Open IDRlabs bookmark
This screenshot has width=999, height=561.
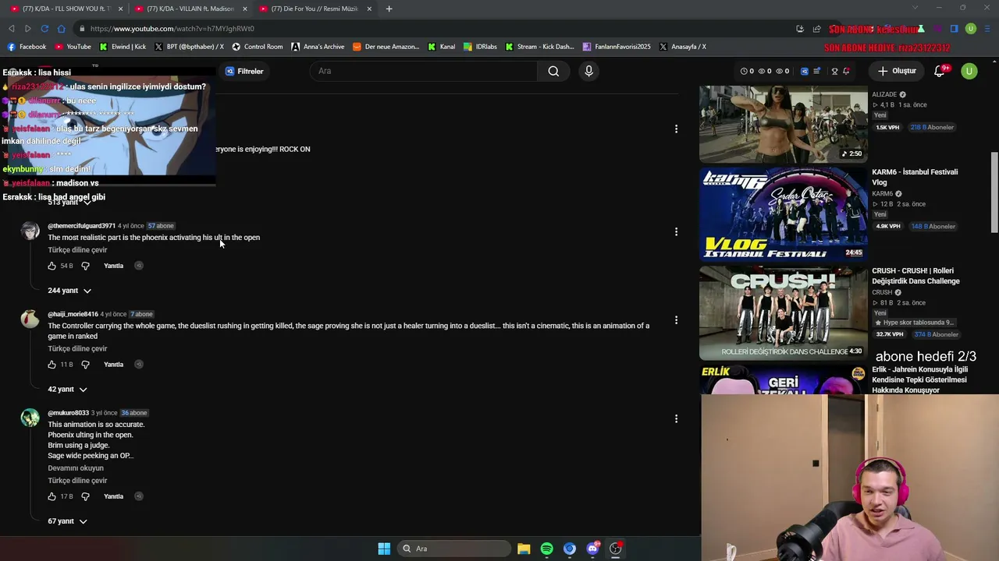(x=480, y=47)
